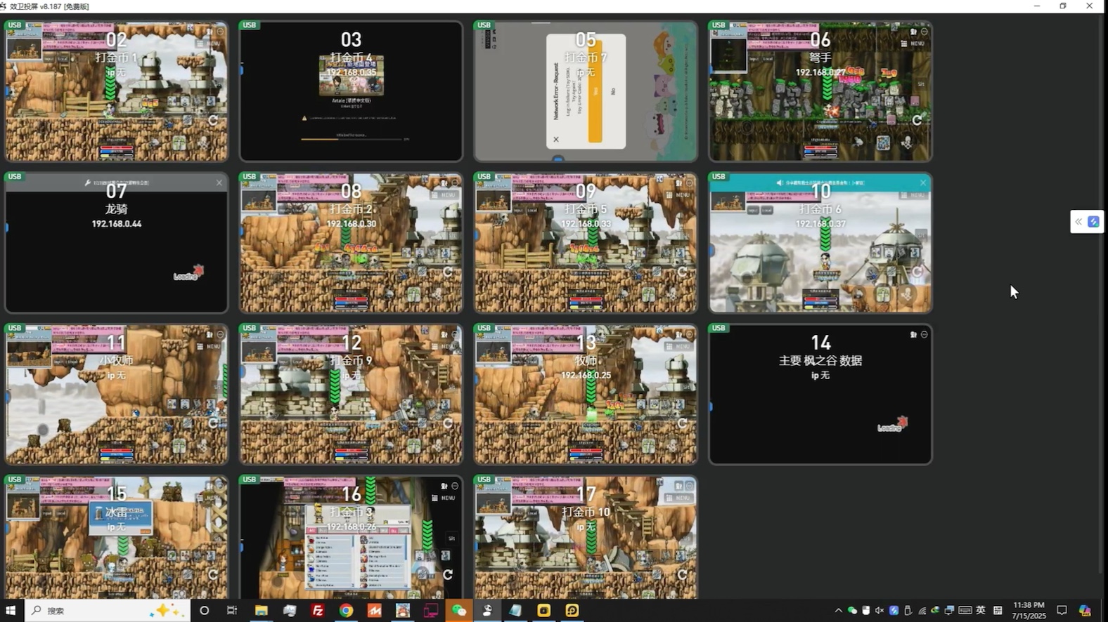Launch FileZilla from the taskbar

[318, 611]
